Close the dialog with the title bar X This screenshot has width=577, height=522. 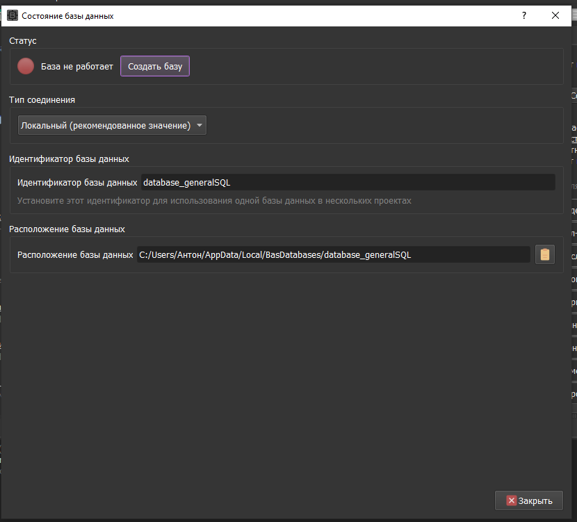tap(555, 15)
